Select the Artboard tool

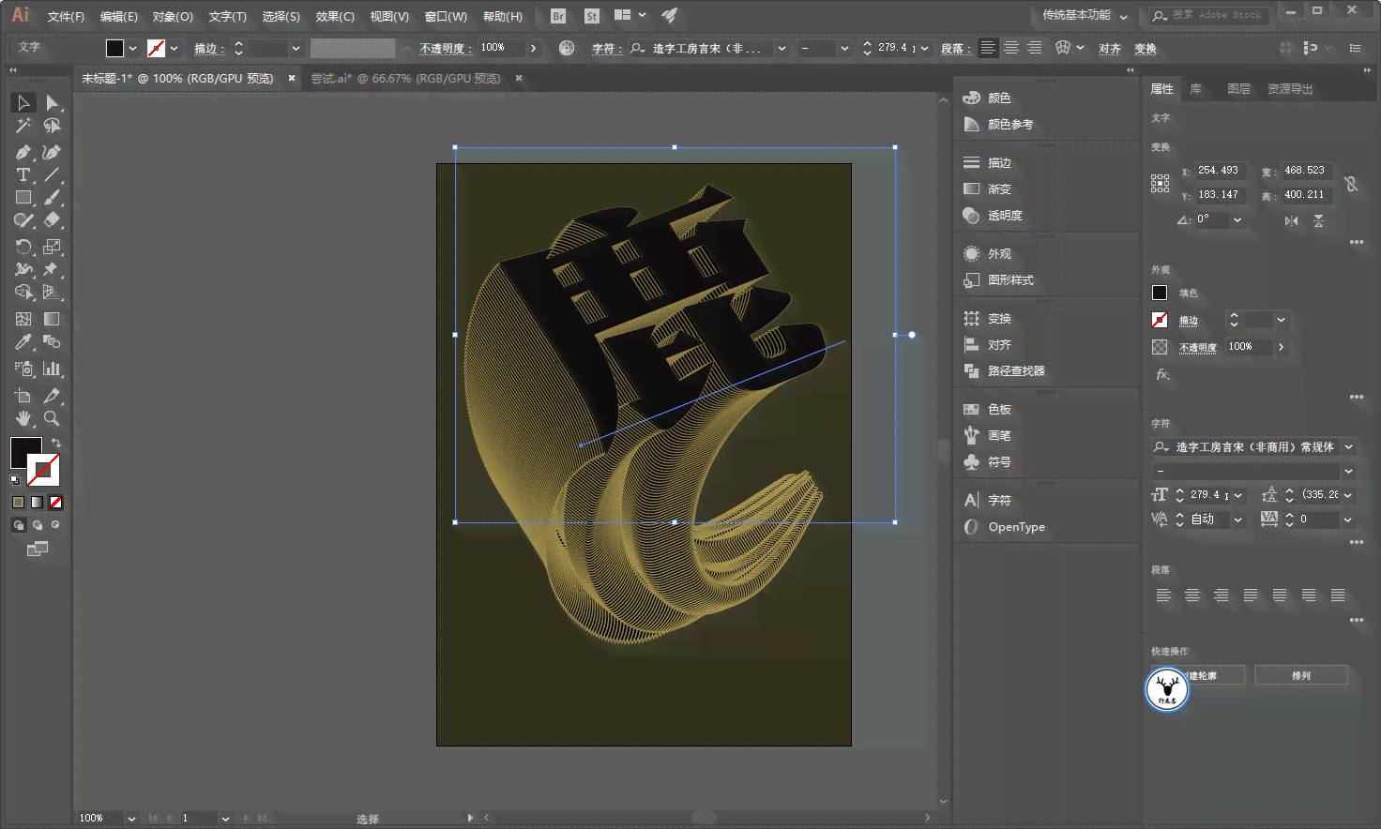click(23, 395)
